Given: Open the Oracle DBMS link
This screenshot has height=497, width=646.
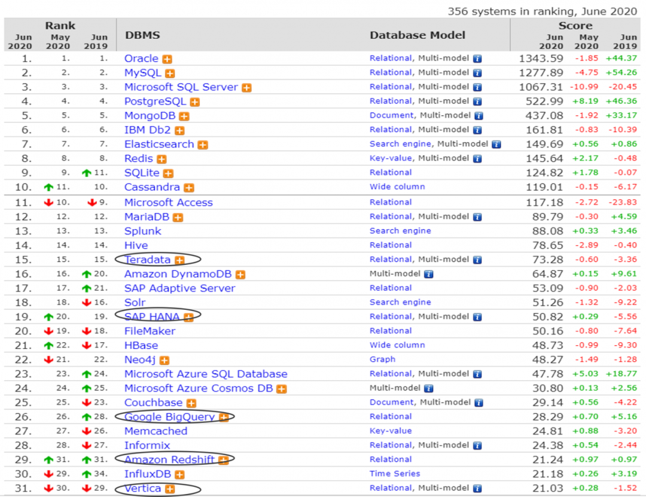Looking at the screenshot, I should point(141,59).
